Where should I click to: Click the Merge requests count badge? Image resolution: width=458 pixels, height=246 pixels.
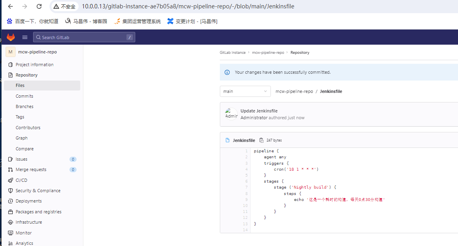(x=73, y=169)
